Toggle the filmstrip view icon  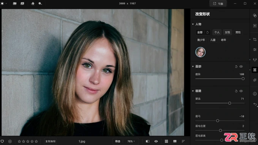point(175,141)
